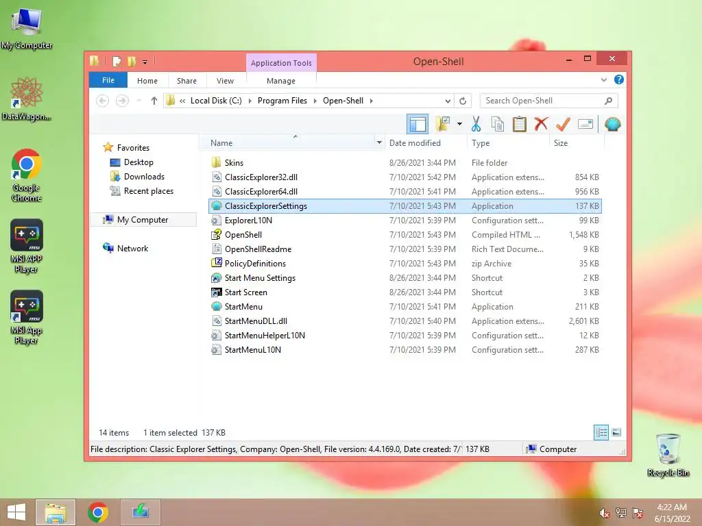Viewport: 702px width, 526px height.
Task: Switch to the View ribbon tab
Action: tap(225, 81)
